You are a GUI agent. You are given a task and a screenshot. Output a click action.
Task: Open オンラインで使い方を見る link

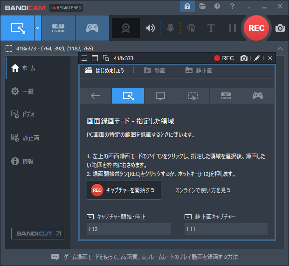pos(203,190)
